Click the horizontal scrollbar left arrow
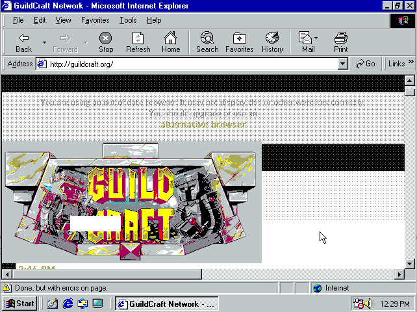 [7, 274]
